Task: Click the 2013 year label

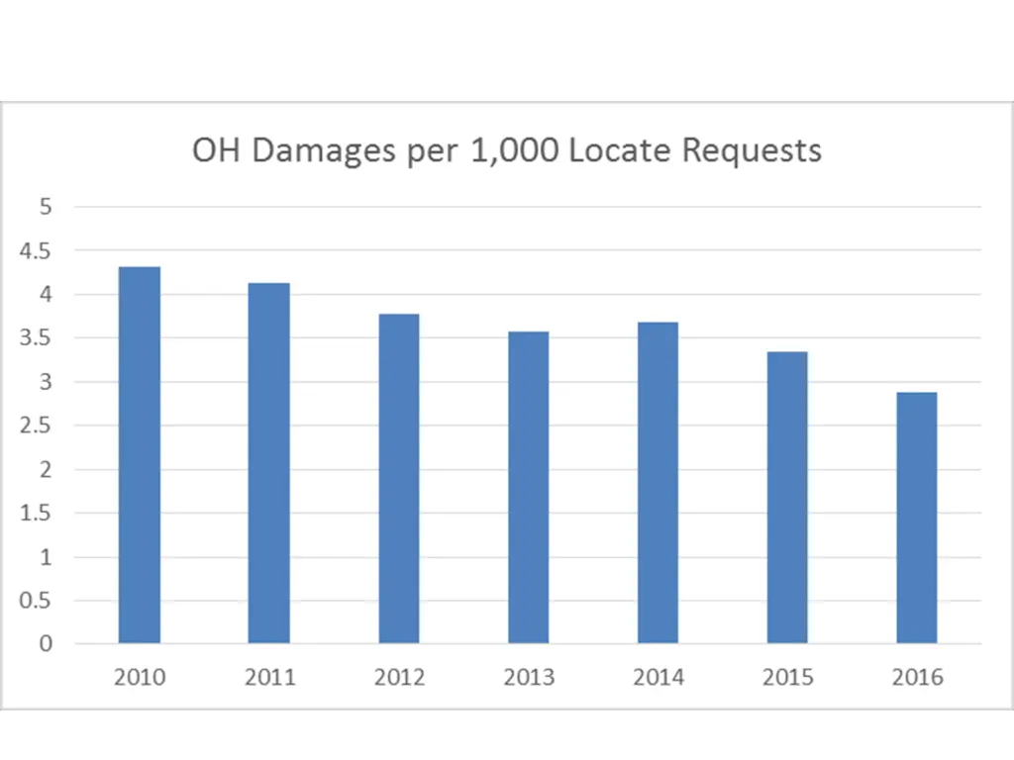Action: [x=529, y=678]
